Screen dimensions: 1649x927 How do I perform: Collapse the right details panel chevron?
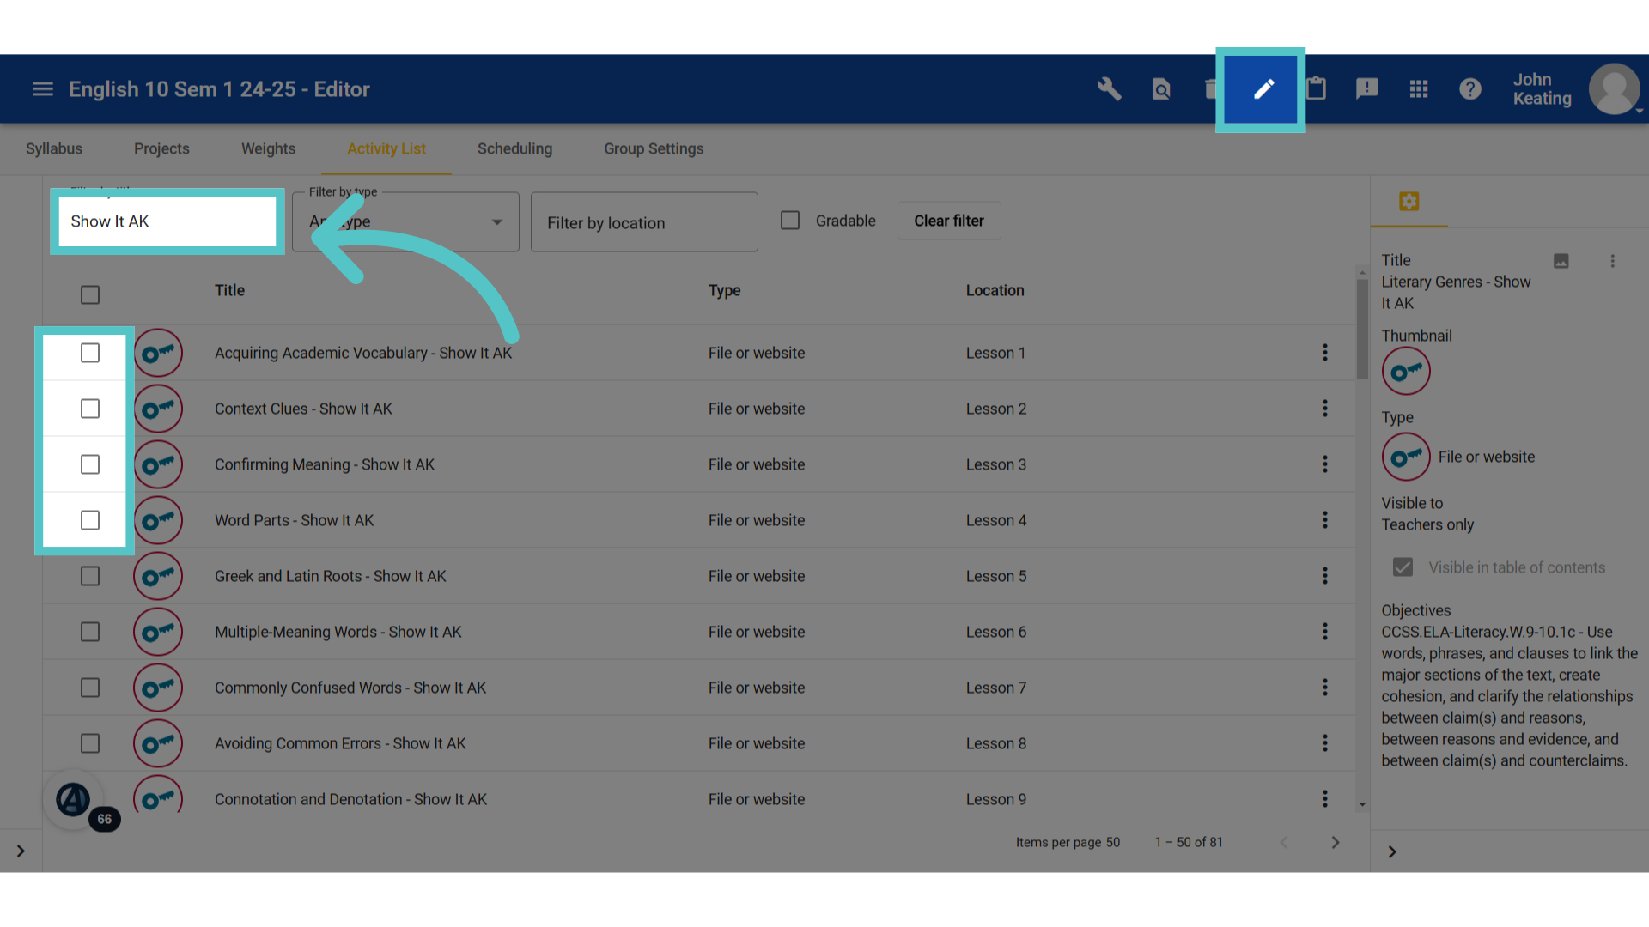tap(1392, 852)
